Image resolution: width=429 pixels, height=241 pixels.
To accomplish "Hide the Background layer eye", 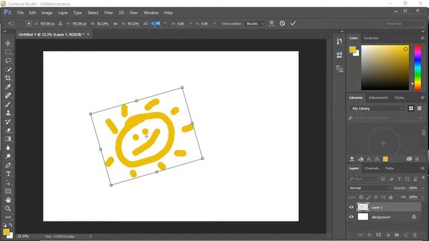I will click(x=351, y=217).
